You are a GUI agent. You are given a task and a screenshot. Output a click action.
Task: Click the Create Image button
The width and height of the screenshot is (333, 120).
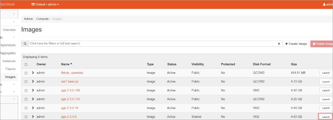(296, 44)
